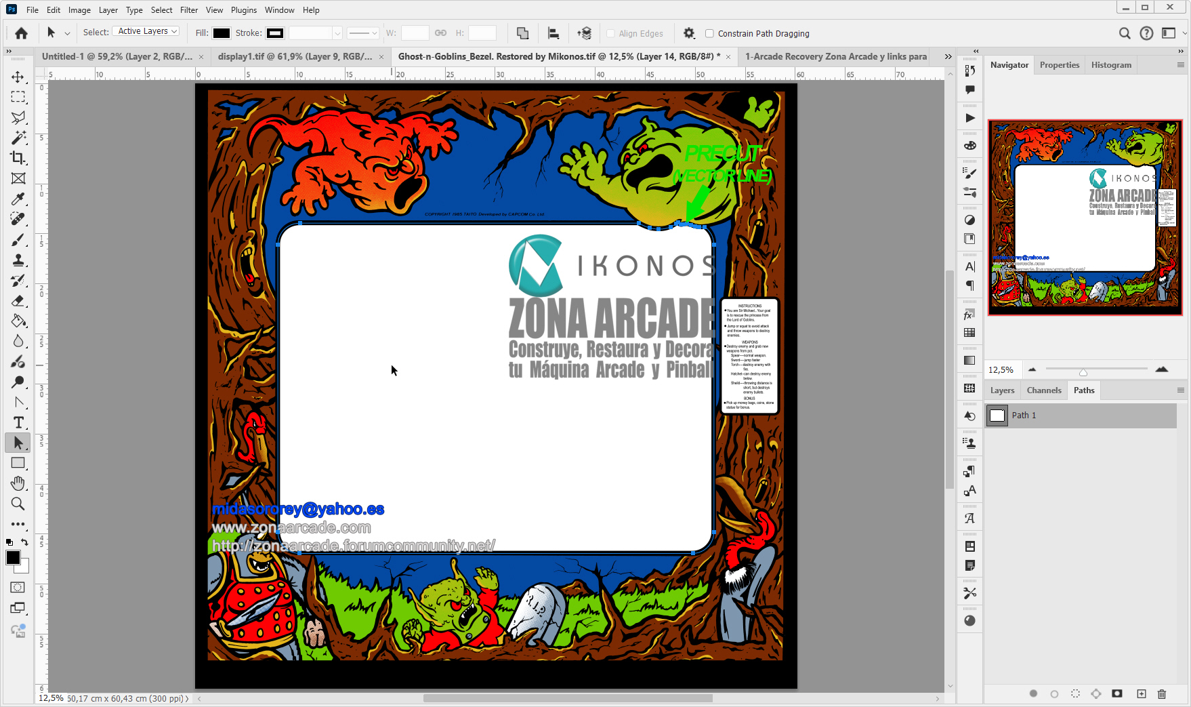The height and width of the screenshot is (707, 1191).
Task: Delete current path trash button
Action: point(1162,693)
